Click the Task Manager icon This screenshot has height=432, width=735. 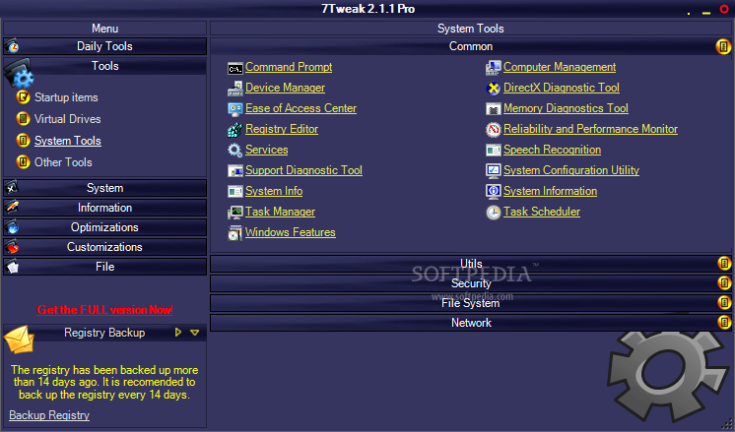[x=234, y=213]
